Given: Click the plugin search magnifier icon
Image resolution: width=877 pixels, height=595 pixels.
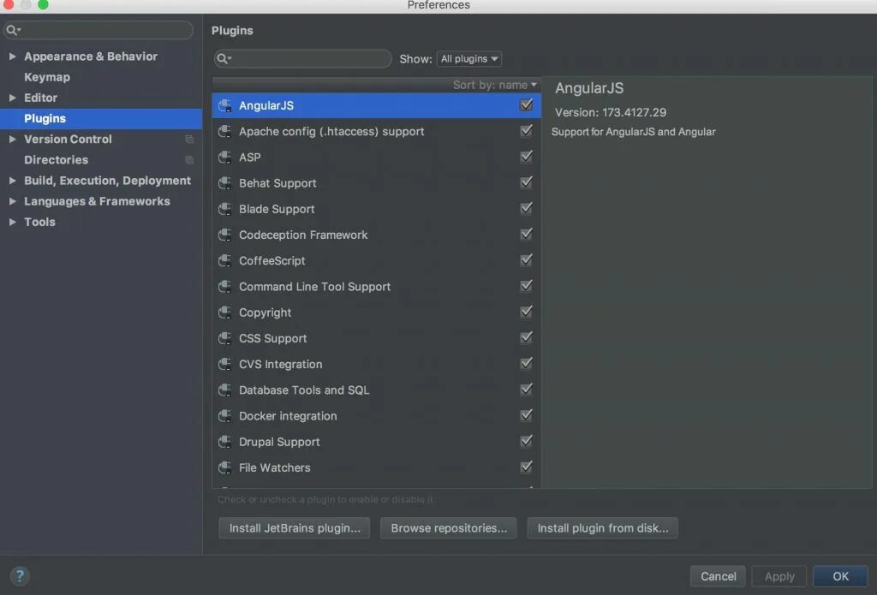Looking at the screenshot, I should pyautogui.click(x=224, y=59).
